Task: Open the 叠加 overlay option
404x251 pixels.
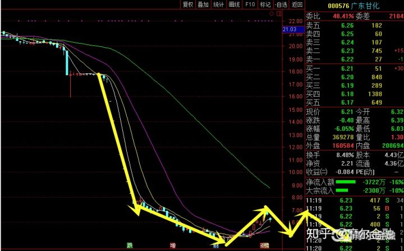Action: [x=203, y=4]
